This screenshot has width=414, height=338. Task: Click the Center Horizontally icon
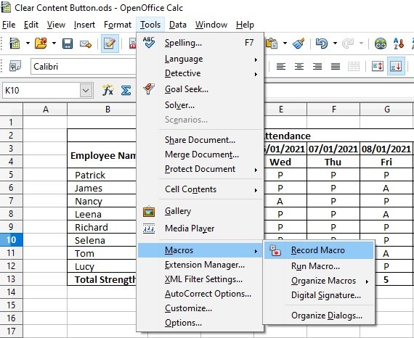[x=299, y=66]
